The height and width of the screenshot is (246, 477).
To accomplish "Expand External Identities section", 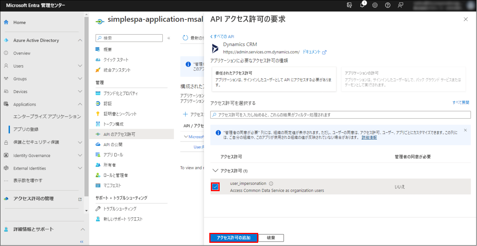I will click(x=80, y=168).
